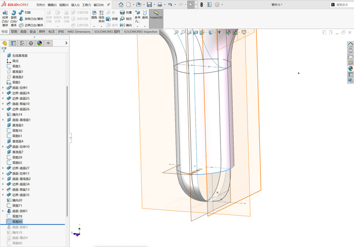Switch to the SOLIDWORKS Inspection tab
The image size is (354, 247).
click(x=141, y=31)
